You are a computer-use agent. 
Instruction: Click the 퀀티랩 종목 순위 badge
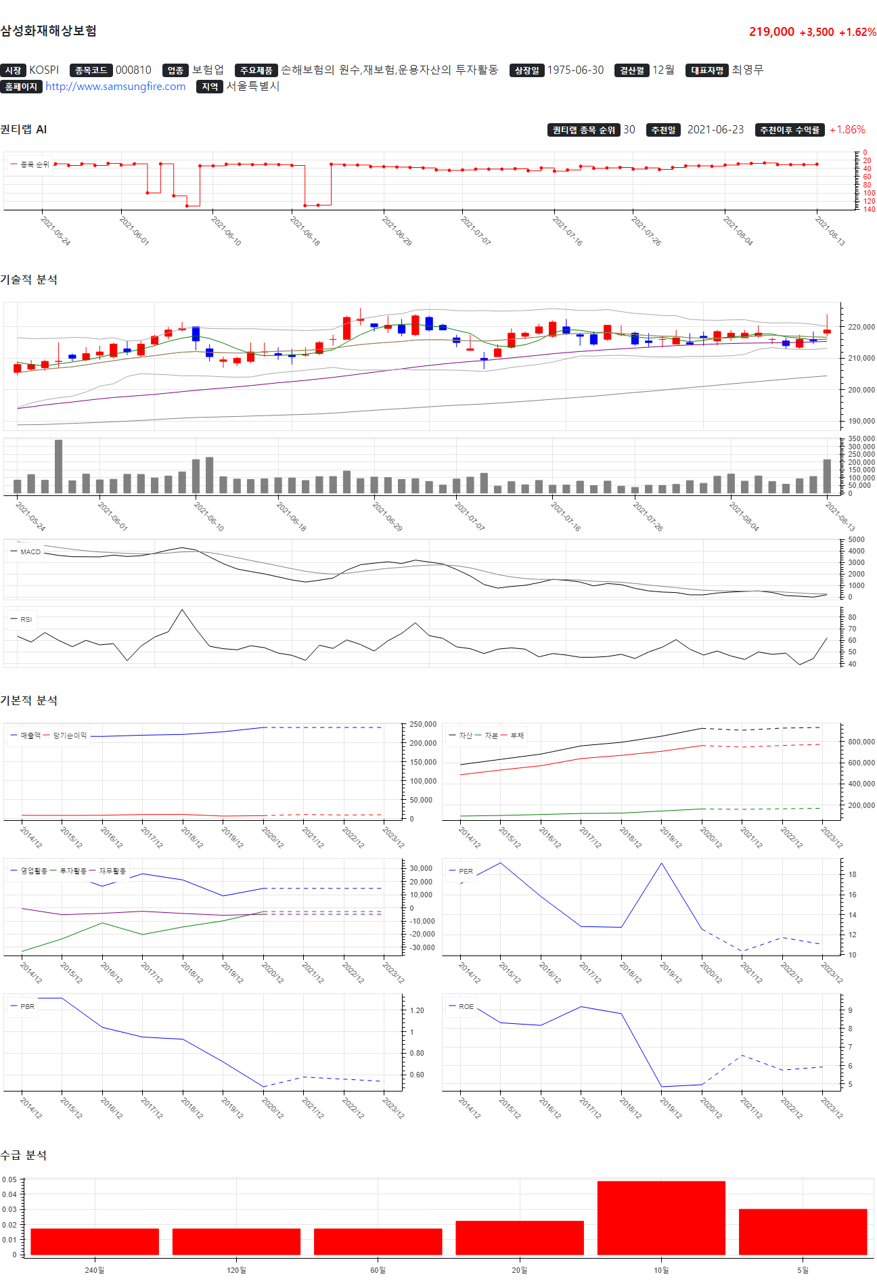(584, 130)
